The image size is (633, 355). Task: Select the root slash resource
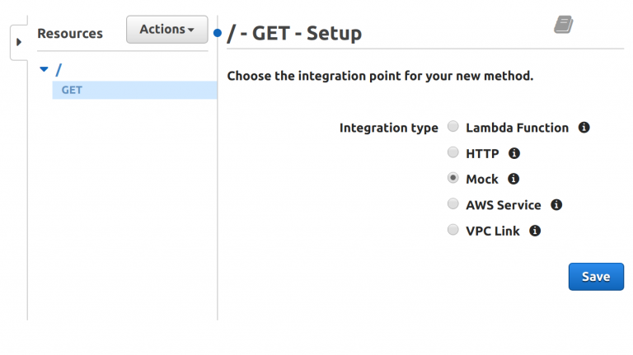click(59, 69)
